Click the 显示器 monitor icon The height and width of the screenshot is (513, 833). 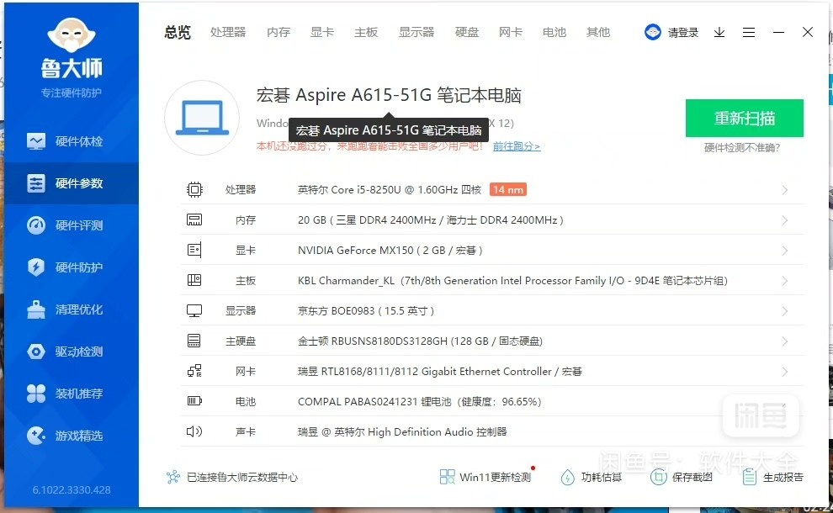click(194, 310)
